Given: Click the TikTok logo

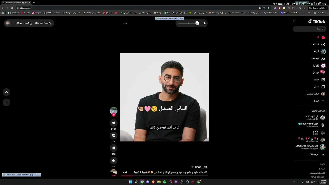Looking at the screenshot, I should [x=317, y=21].
